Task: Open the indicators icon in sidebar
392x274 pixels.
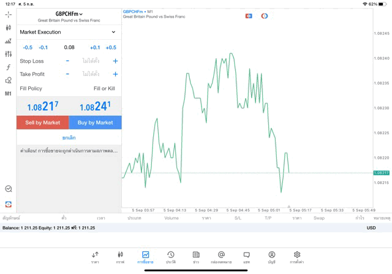Action: [9, 41]
